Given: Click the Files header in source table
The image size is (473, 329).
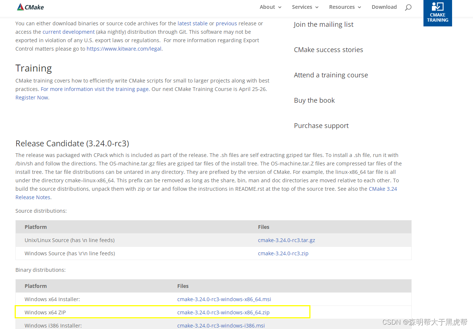Looking at the screenshot, I should click(x=264, y=227).
